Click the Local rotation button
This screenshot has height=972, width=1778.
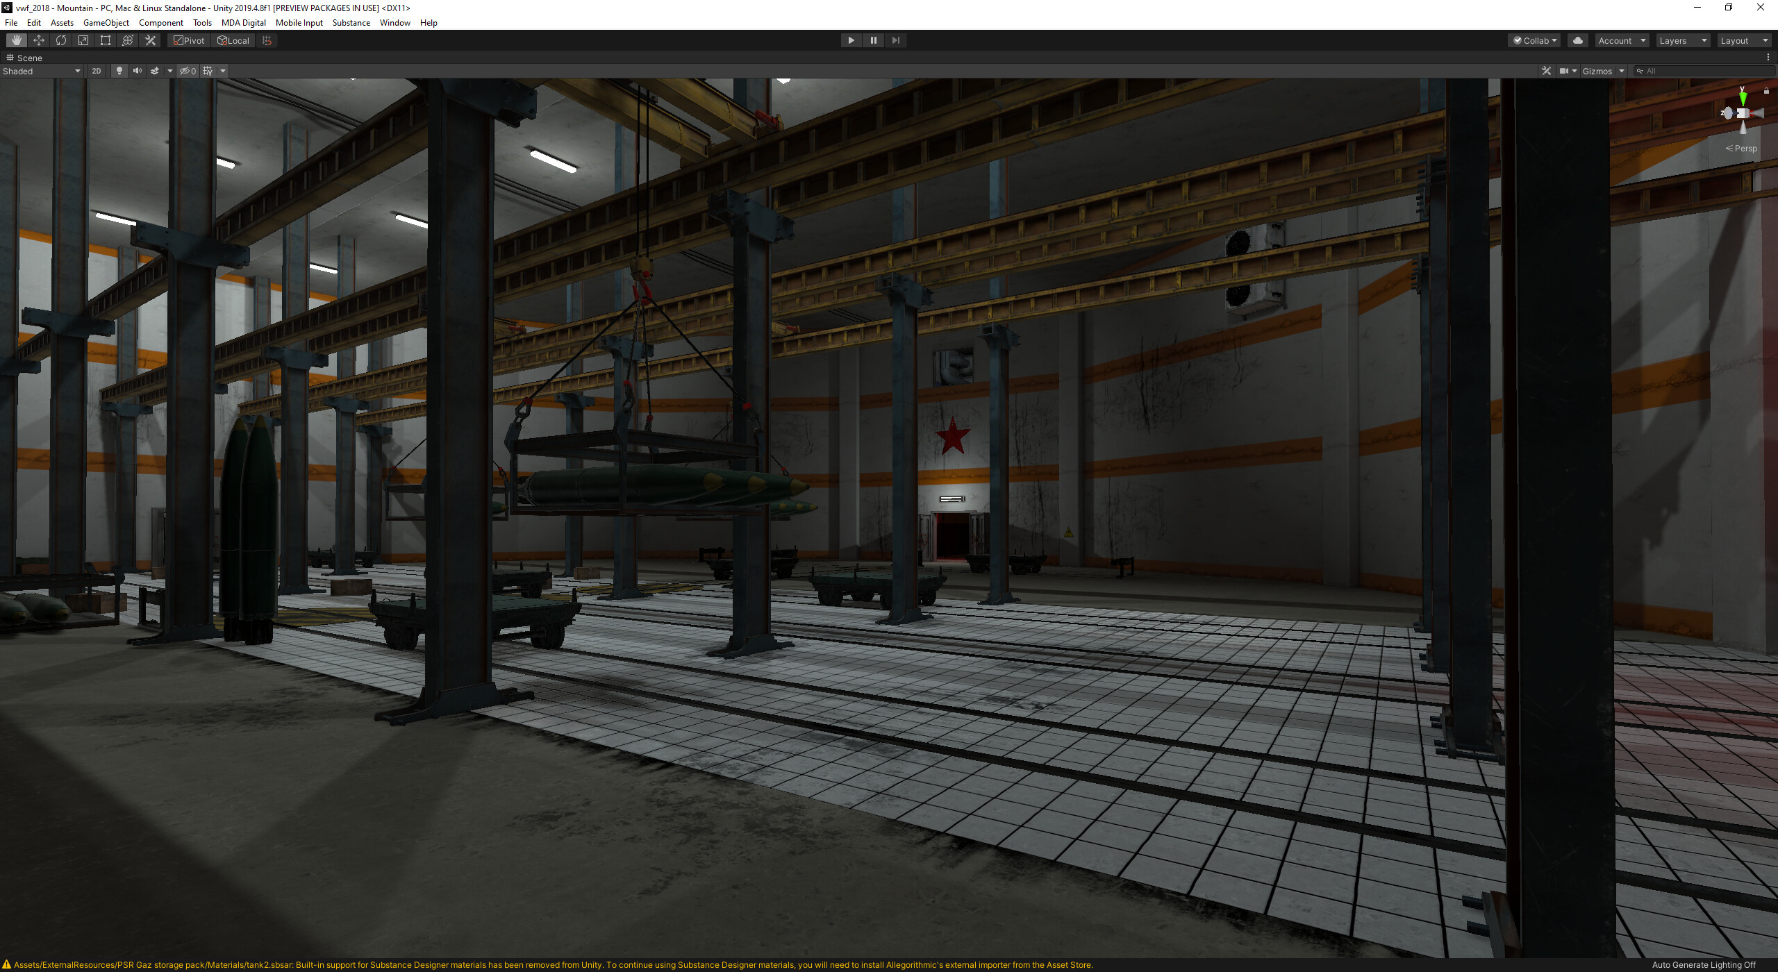pyautogui.click(x=233, y=40)
